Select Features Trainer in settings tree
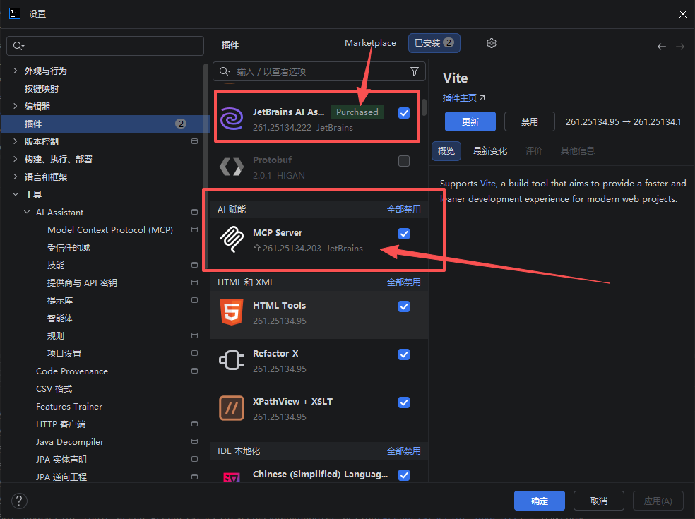This screenshot has width=695, height=519. point(69,407)
